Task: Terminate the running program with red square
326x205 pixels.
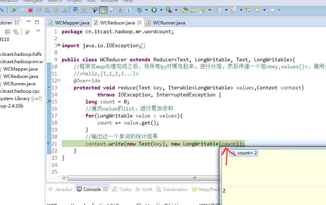Action: click(30, 10)
